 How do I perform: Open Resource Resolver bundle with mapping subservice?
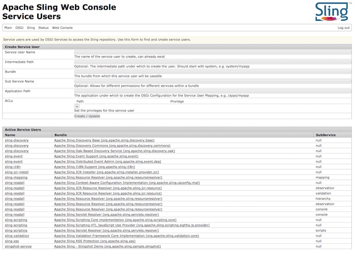(x=108, y=178)
